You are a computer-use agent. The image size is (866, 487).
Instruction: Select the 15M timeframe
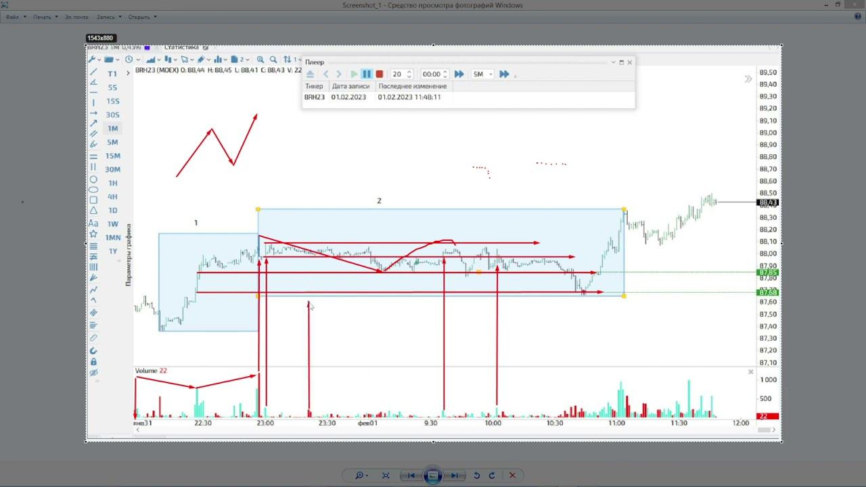tap(112, 156)
